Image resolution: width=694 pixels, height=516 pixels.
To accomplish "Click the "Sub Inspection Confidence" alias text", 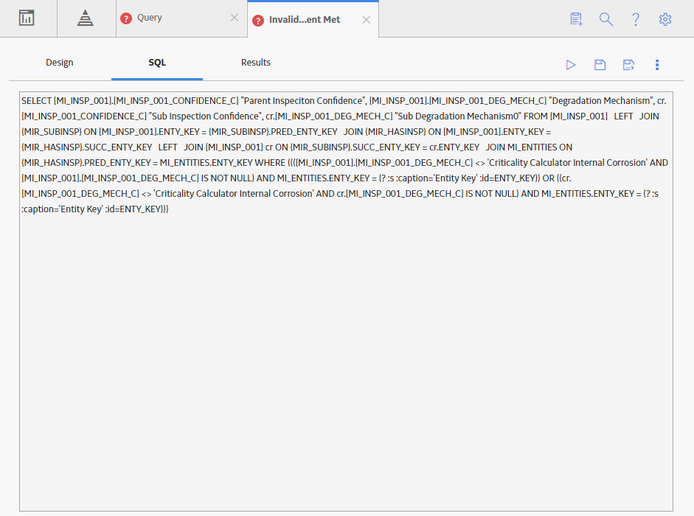I will click(x=206, y=116).
